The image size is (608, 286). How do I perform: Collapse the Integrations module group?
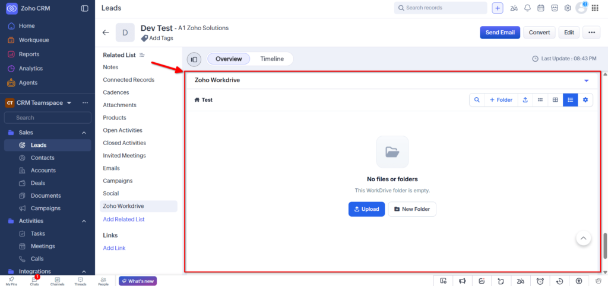coord(84,271)
